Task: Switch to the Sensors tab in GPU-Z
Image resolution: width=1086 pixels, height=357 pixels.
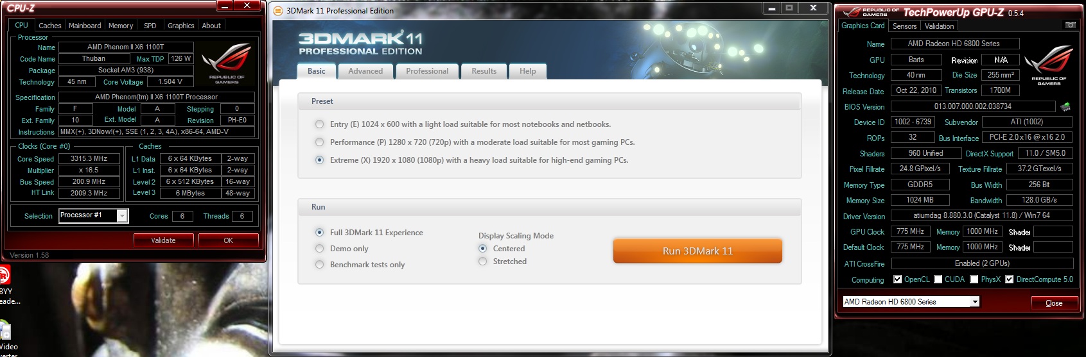Action: pos(904,26)
